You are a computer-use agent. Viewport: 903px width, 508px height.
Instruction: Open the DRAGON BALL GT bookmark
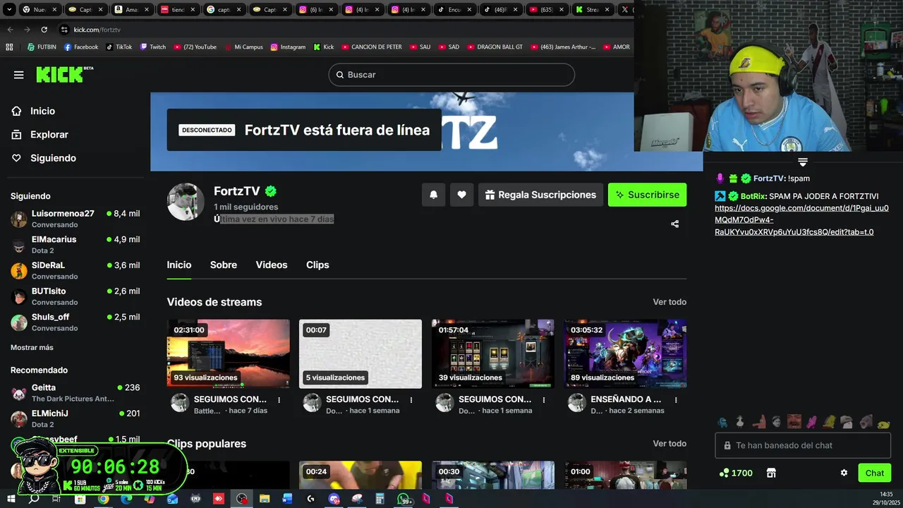[495, 47]
